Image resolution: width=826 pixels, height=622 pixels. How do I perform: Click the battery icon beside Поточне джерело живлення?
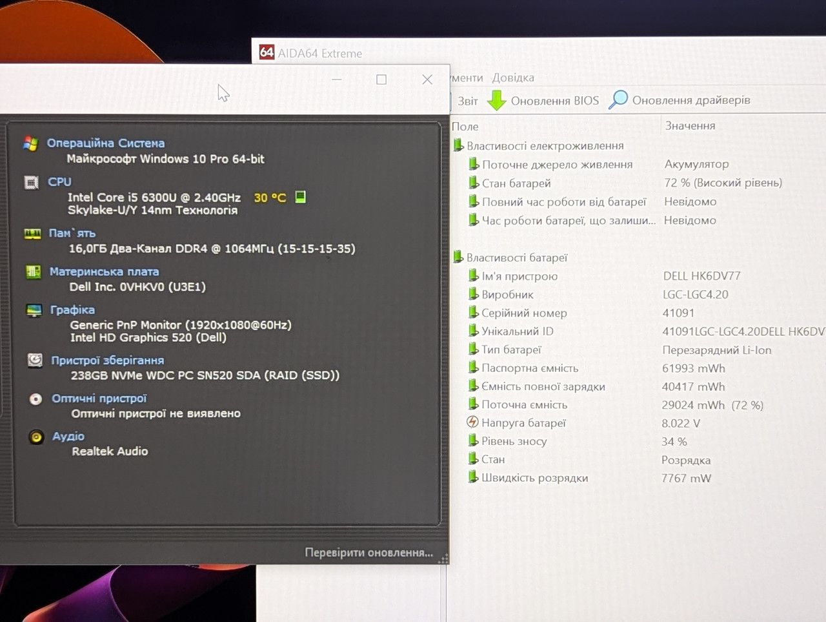[x=474, y=164]
